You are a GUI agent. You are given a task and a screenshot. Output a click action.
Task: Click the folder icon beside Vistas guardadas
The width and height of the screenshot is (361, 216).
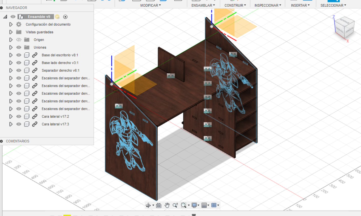click(x=19, y=32)
